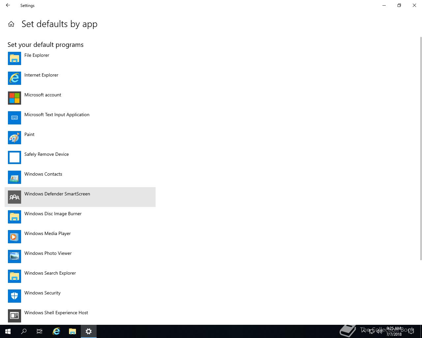422x338 pixels.
Task: Go to Settings home via house icon
Action: [x=11, y=24]
